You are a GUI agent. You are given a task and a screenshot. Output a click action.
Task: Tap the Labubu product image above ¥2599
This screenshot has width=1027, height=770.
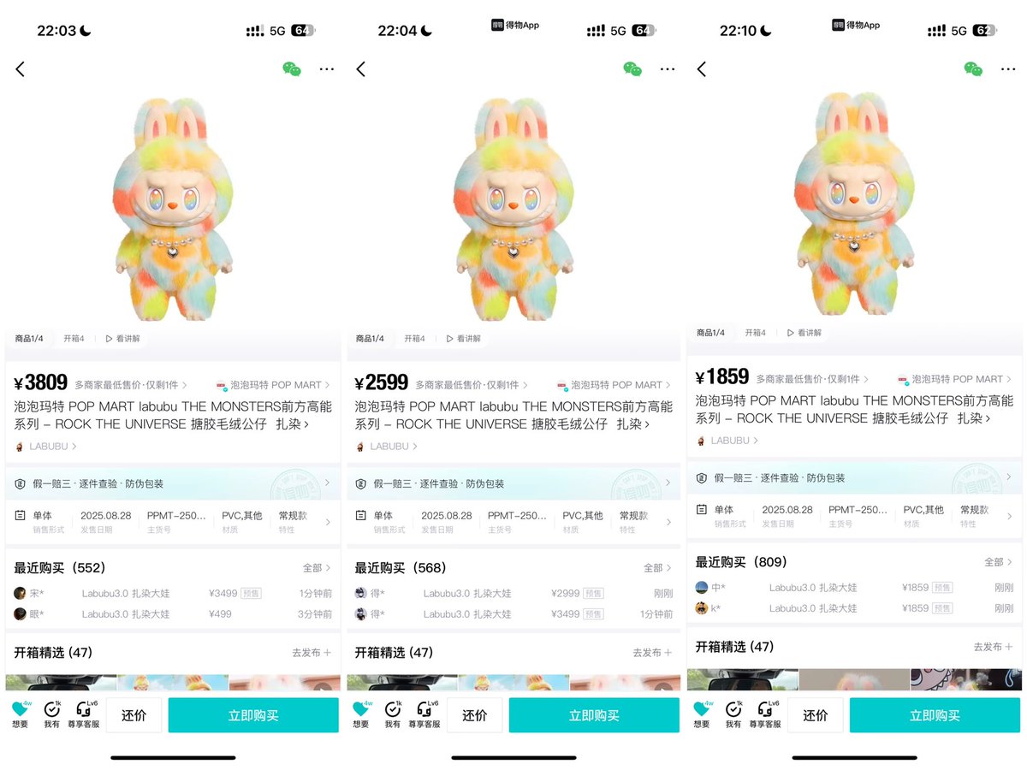513,210
